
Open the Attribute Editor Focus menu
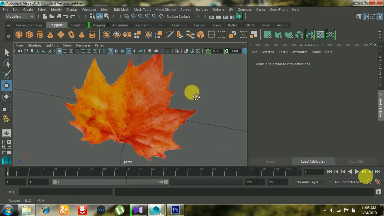click(x=283, y=52)
